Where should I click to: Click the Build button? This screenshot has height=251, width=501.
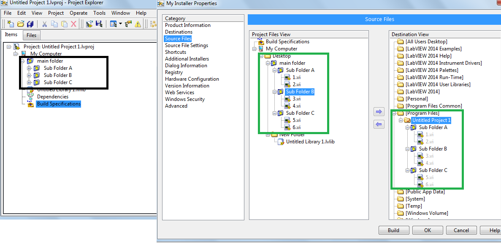click(x=394, y=230)
